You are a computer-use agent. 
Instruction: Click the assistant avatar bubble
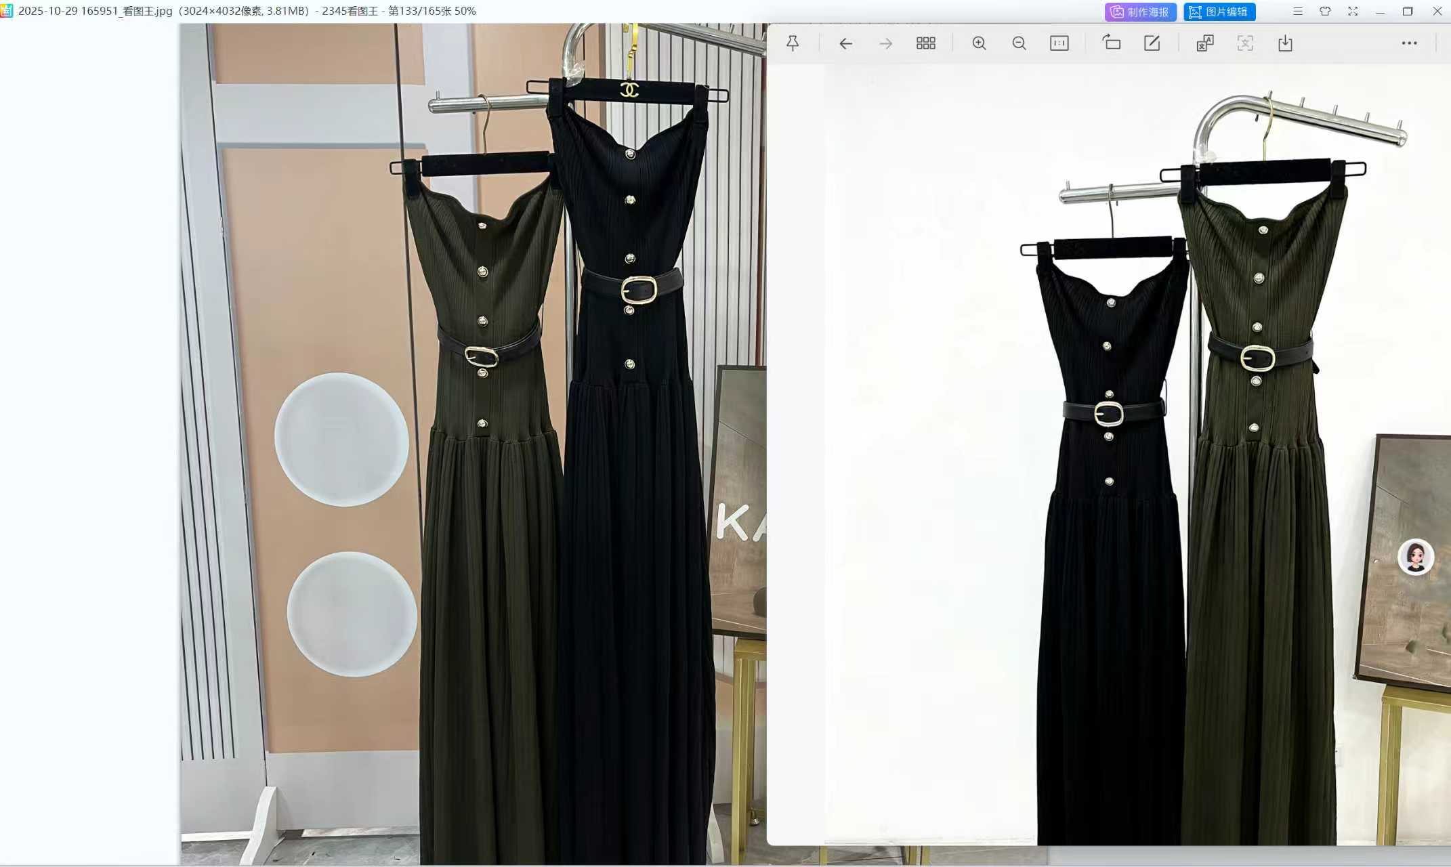click(1416, 557)
